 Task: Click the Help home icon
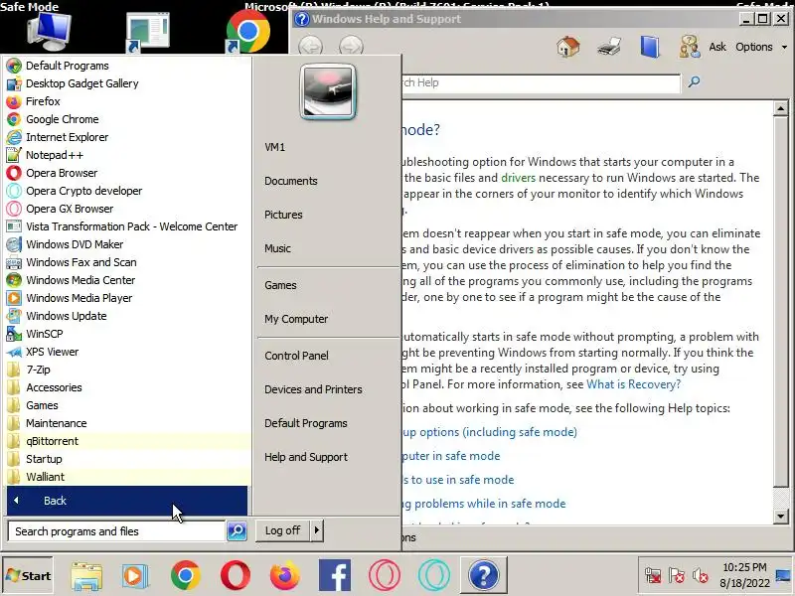point(567,47)
